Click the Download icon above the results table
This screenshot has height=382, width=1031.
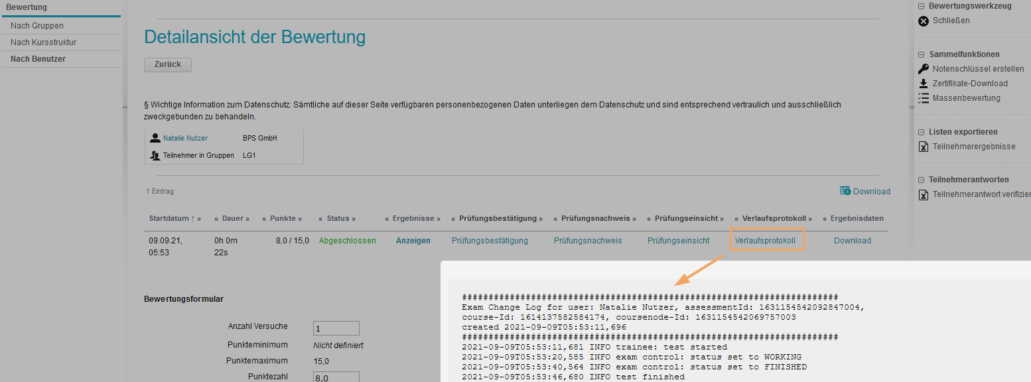pyautogui.click(x=845, y=190)
